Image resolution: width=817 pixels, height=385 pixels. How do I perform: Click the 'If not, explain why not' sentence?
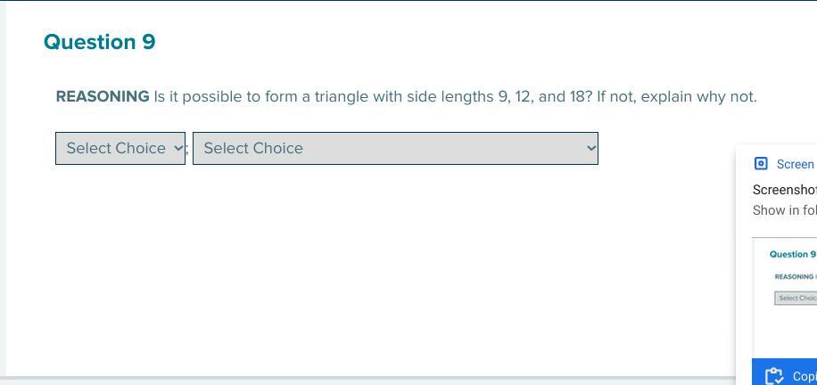677,96
